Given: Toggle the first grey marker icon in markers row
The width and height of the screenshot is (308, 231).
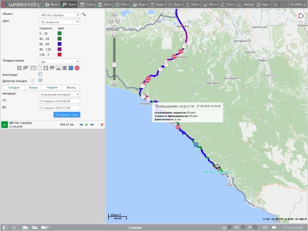Looking at the screenshot, I should pyautogui.click(x=20, y=68).
